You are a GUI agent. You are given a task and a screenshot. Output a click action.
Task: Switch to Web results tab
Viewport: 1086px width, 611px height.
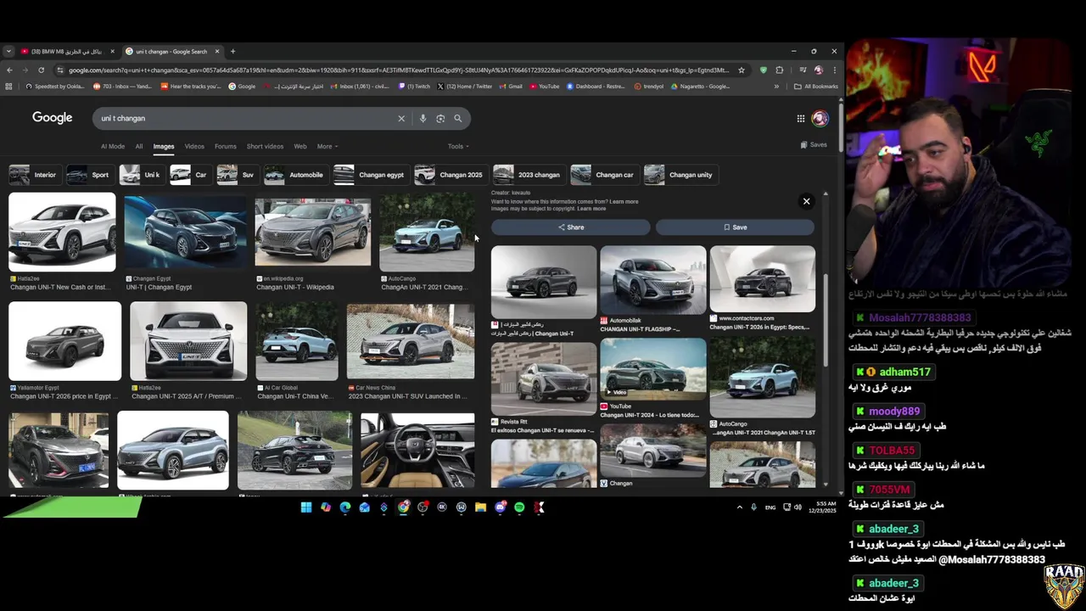coord(300,147)
